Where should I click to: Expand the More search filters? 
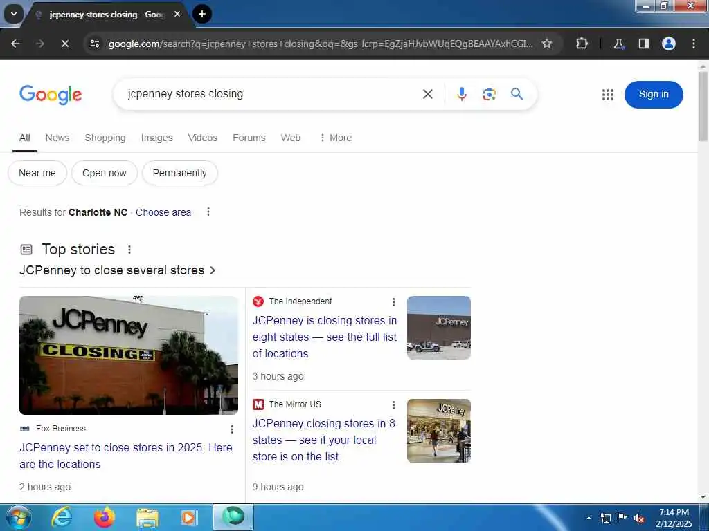click(x=336, y=138)
